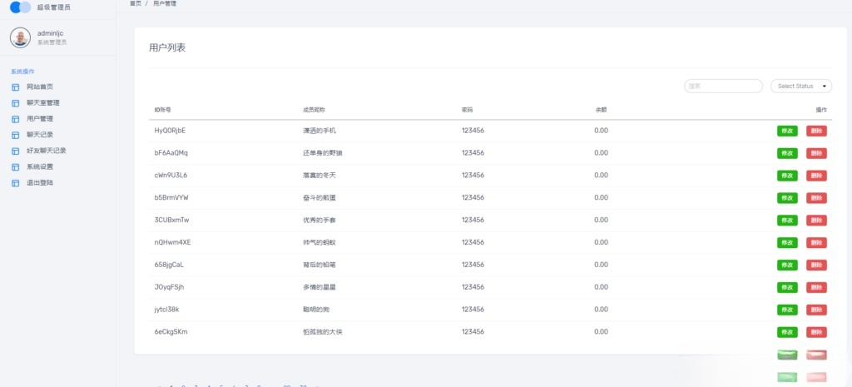Click the icon beside 好友聊天记录

[15, 151]
